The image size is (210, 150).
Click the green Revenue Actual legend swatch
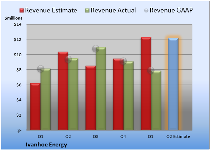coord(87,11)
